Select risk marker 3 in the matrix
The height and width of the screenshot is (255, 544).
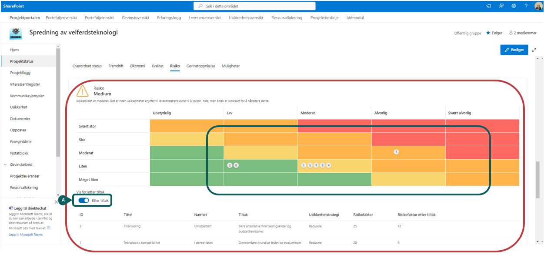396,152
